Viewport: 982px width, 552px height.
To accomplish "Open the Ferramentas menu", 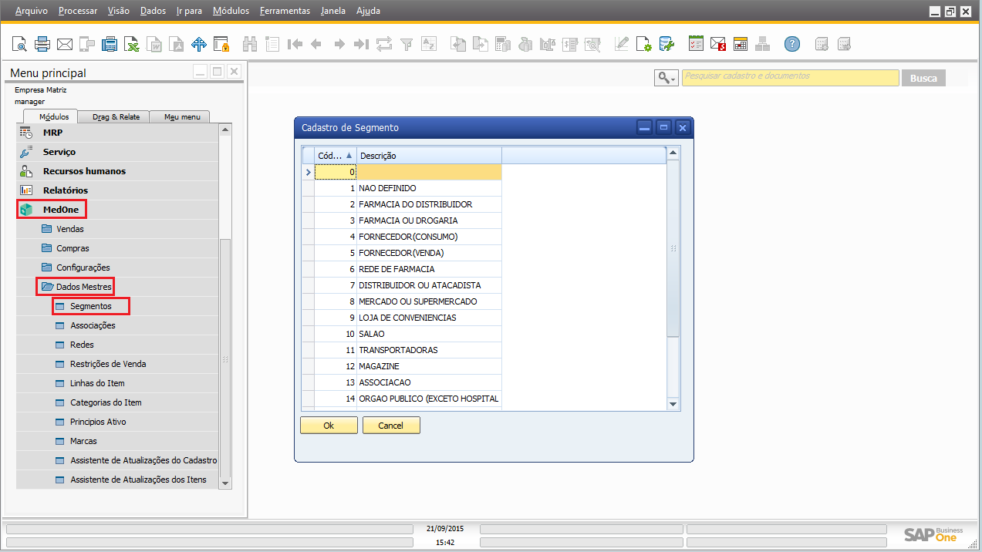I will [285, 11].
